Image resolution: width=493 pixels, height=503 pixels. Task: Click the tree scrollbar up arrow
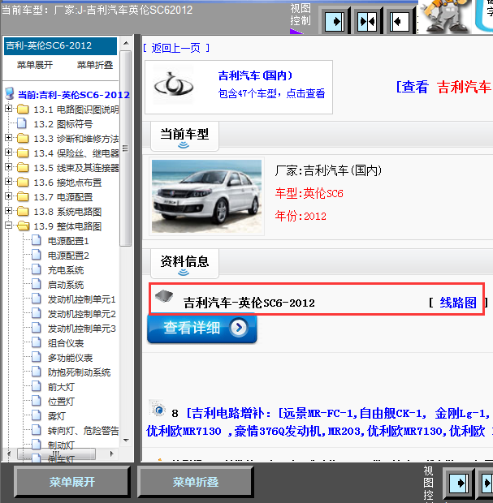[x=126, y=43]
